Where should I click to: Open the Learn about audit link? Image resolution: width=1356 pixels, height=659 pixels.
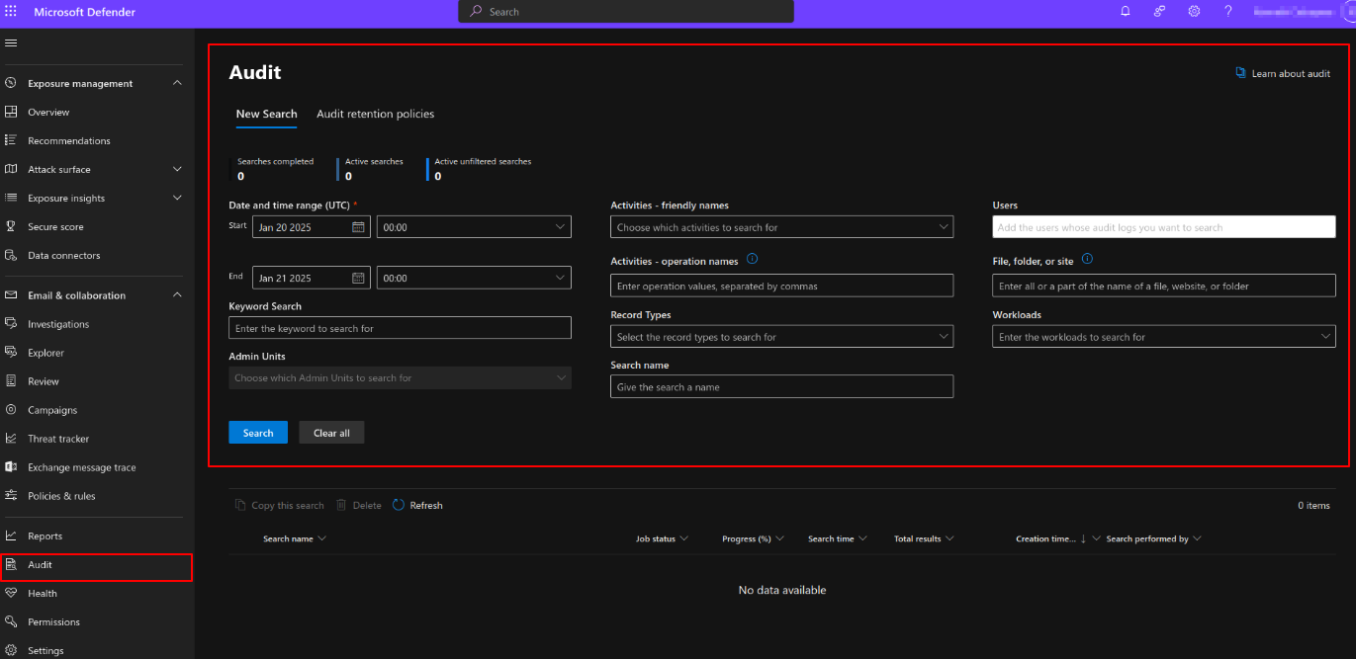[1290, 74]
